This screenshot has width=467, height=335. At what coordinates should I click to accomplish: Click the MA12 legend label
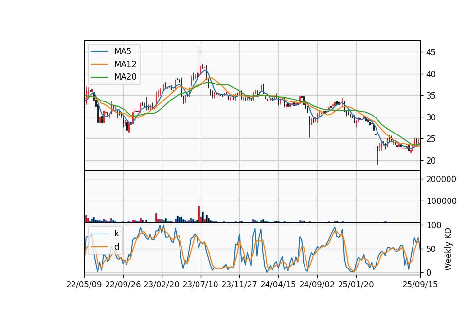pos(126,64)
